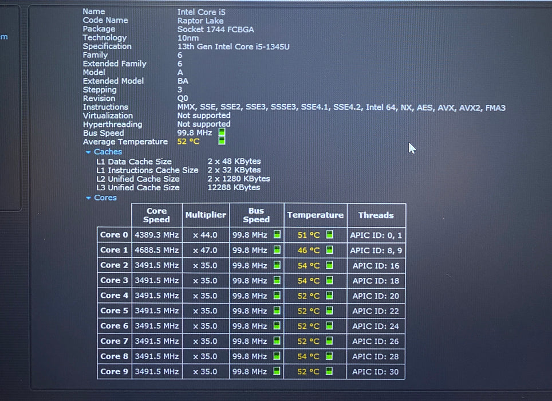Click Core 2 bus speed graph icon

pos(277,265)
